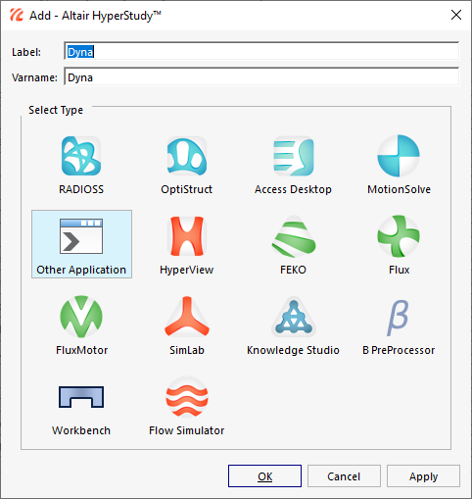Pick the Knowledge Studio type icon
The height and width of the screenshot is (499, 472).
[293, 317]
